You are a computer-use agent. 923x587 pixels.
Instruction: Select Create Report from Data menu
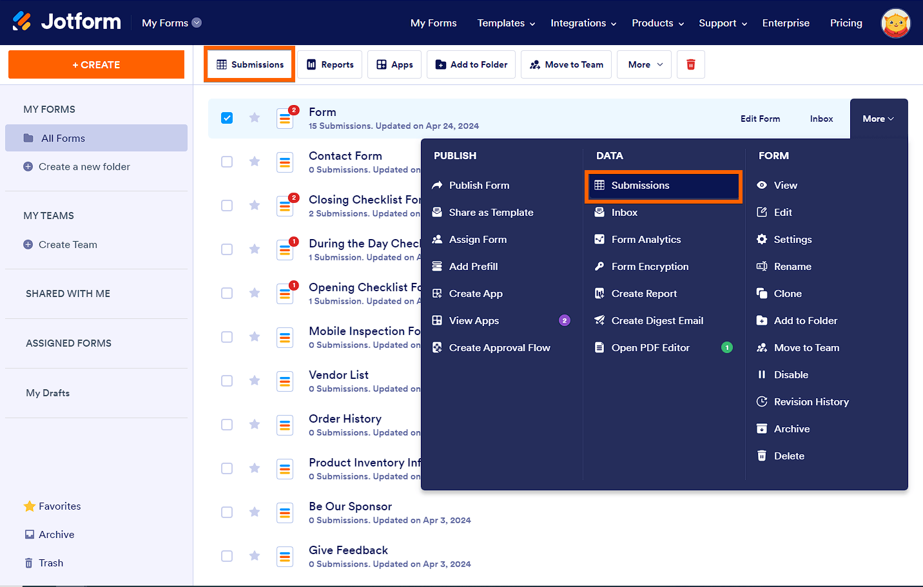tap(644, 294)
